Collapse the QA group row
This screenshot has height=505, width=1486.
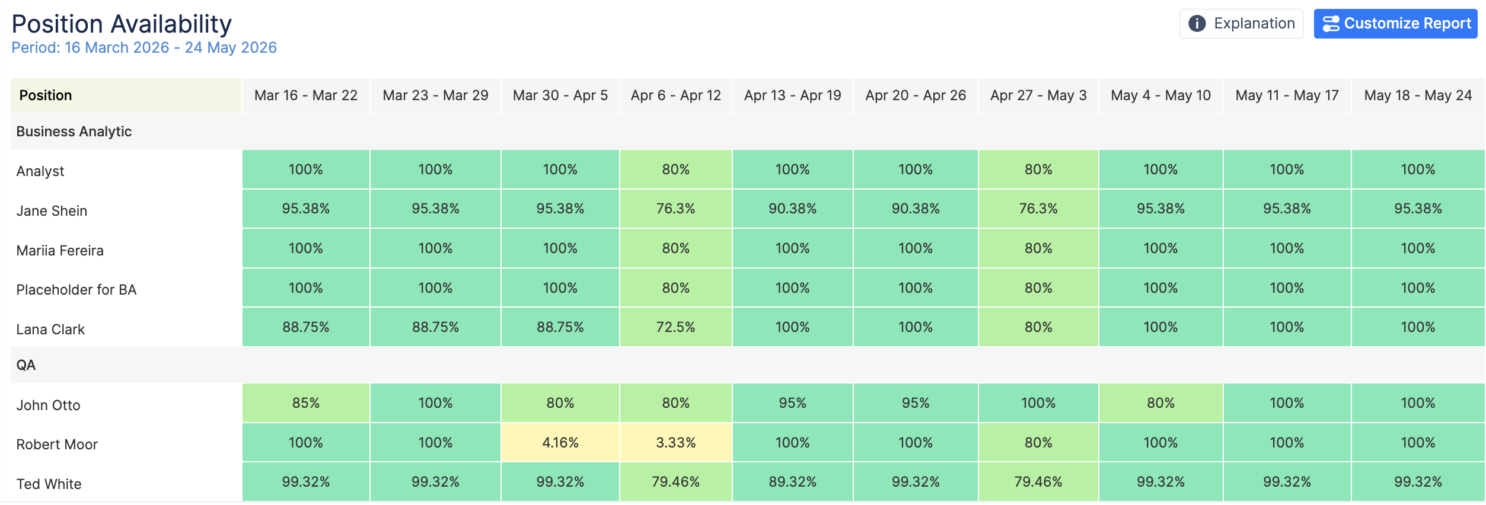click(x=26, y=365)
